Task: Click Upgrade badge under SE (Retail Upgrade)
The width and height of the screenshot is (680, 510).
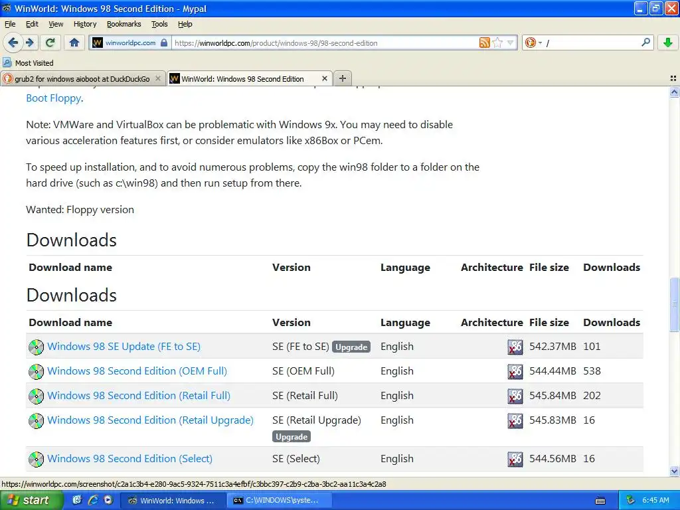Action: [292, 437]
